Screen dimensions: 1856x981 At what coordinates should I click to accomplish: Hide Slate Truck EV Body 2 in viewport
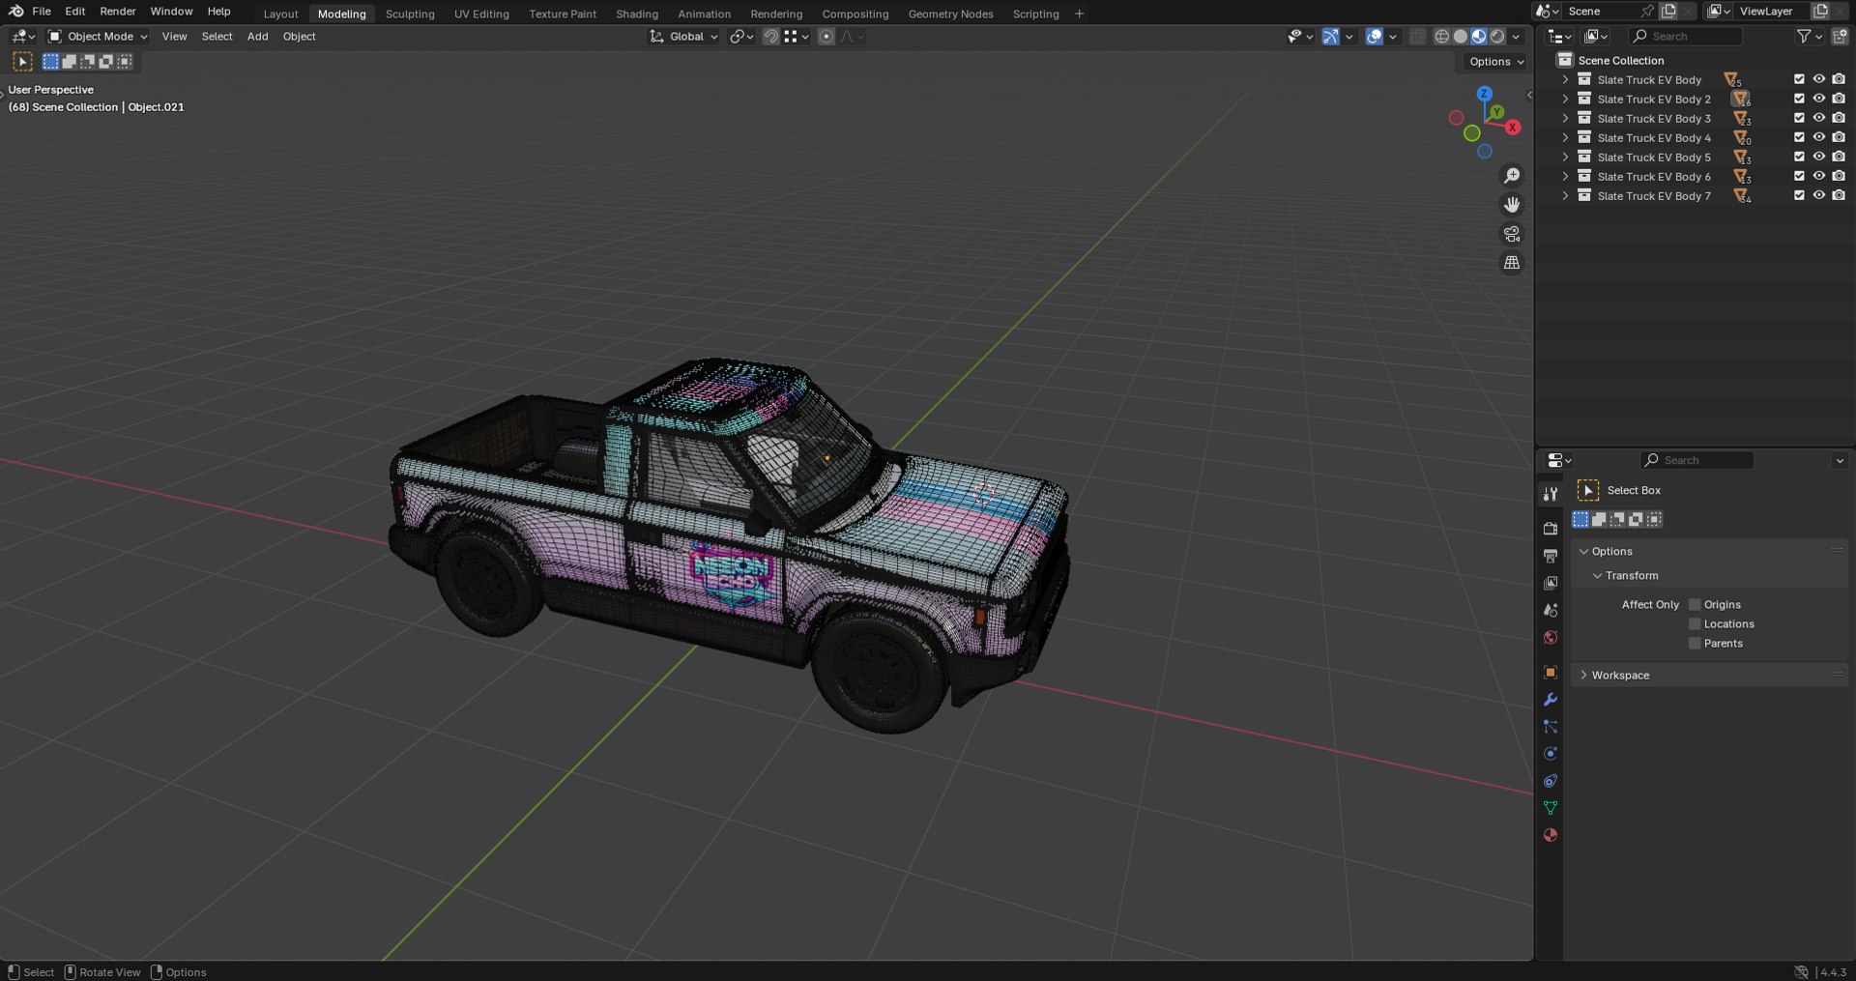click(x=1818, y=99)
